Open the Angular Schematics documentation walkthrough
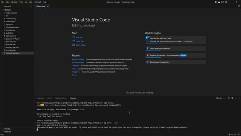241x136 pixels. click(176, 56)
